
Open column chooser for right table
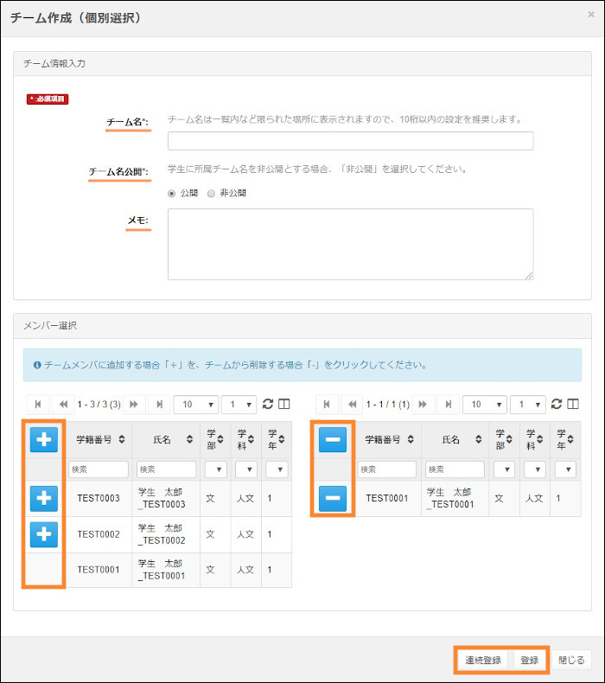click(572, 404)
